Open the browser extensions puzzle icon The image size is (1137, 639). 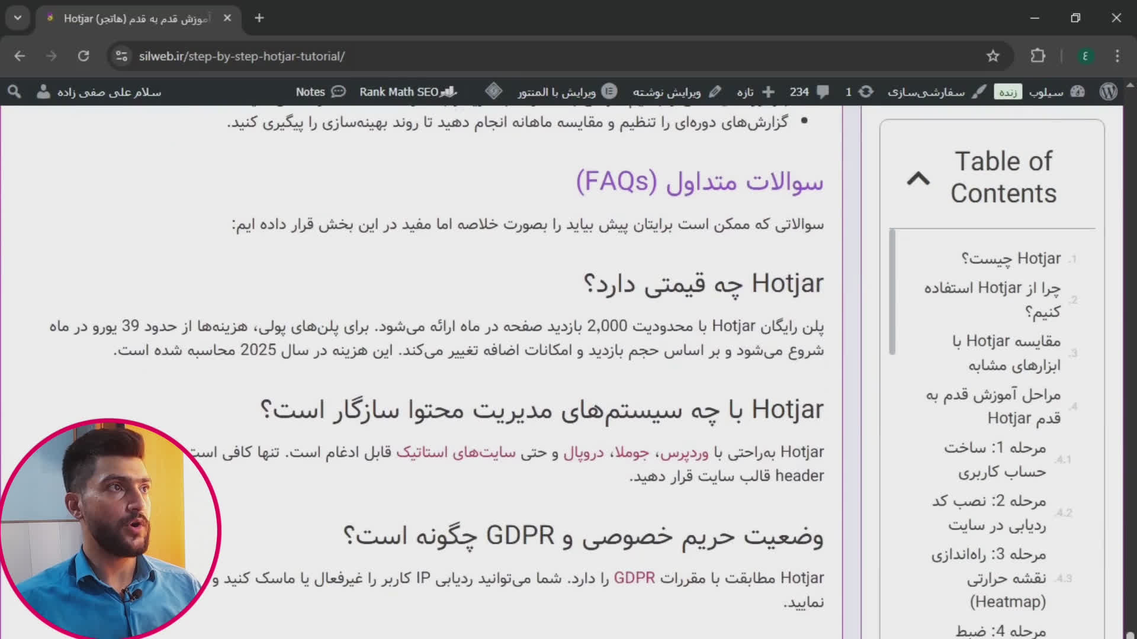coord(1038,56)
